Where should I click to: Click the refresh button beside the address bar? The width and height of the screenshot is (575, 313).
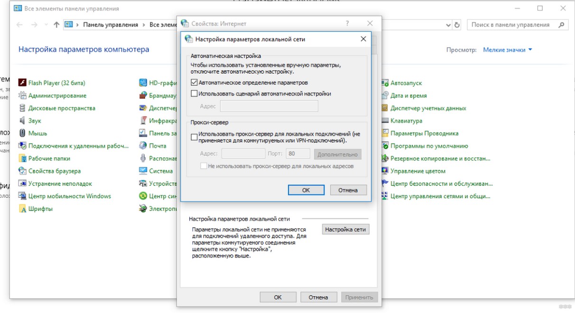[x=457, y=25]
